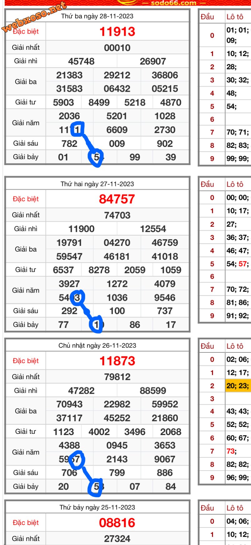
Task: Select the red highlighted 57 in Lô tô
Action: pos(243,264)
